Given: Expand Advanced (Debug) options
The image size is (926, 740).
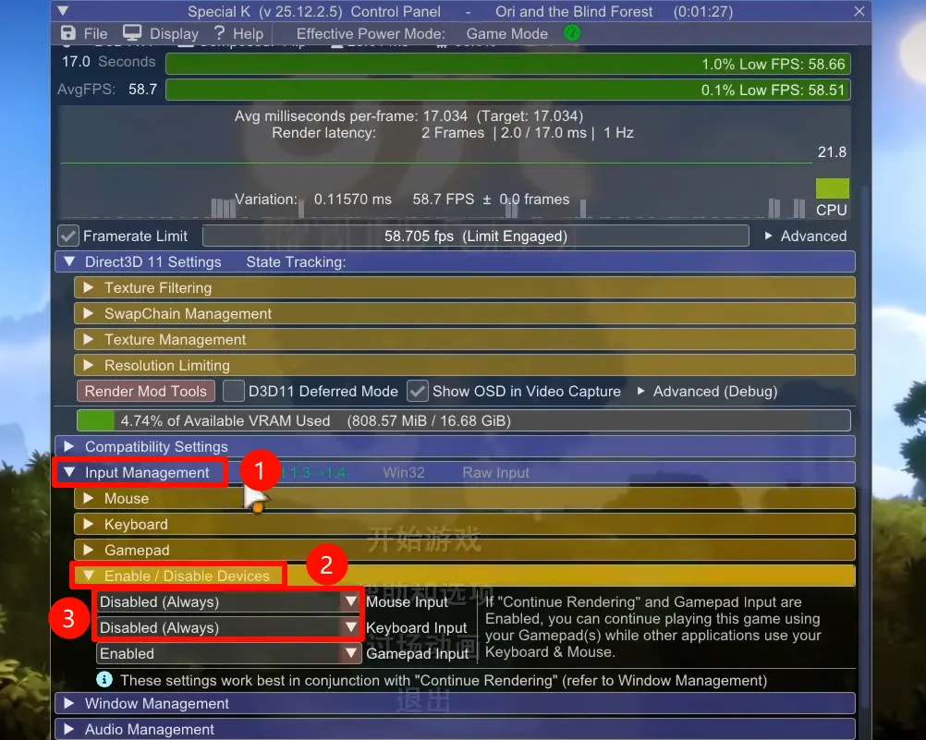Looking at the screenshot, I should click(x=707, y=391).
